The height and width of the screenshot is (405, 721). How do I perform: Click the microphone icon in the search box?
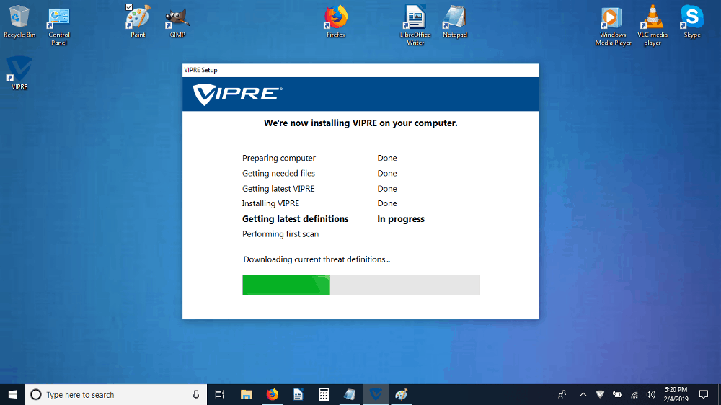click(196, 394)
